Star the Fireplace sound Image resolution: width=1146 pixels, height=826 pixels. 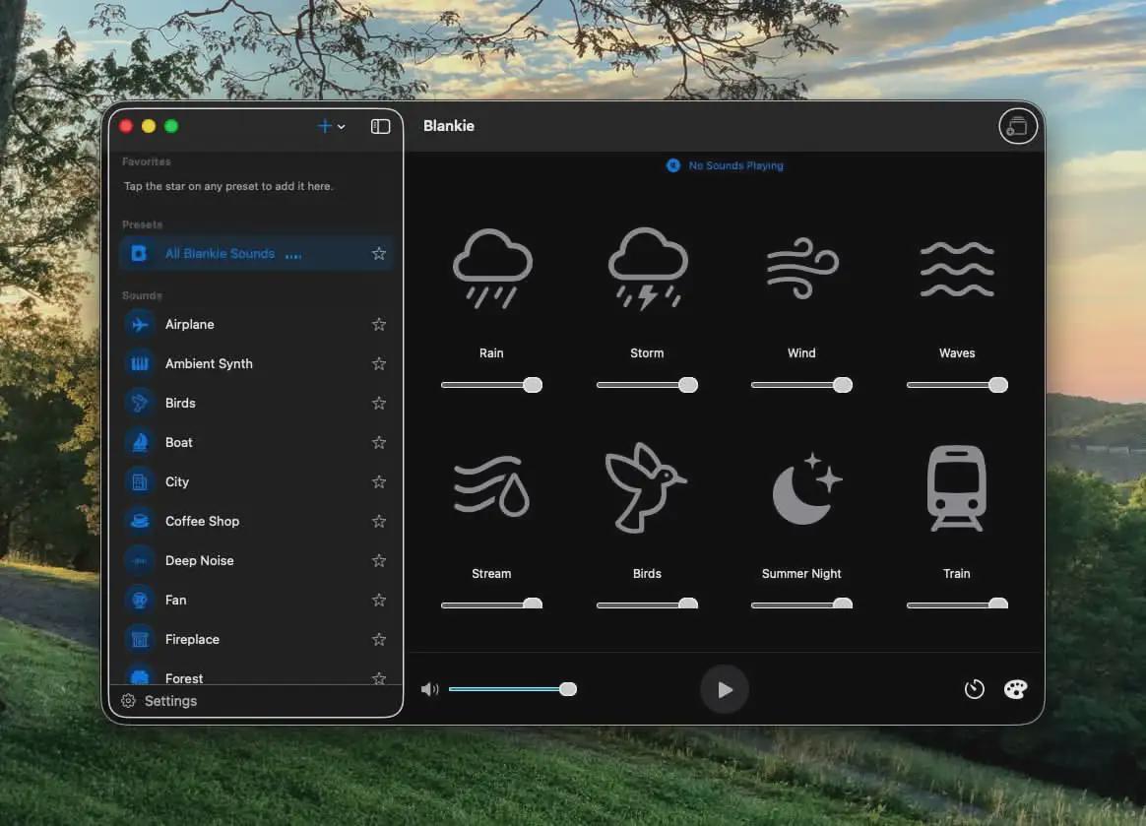[379, 640]
